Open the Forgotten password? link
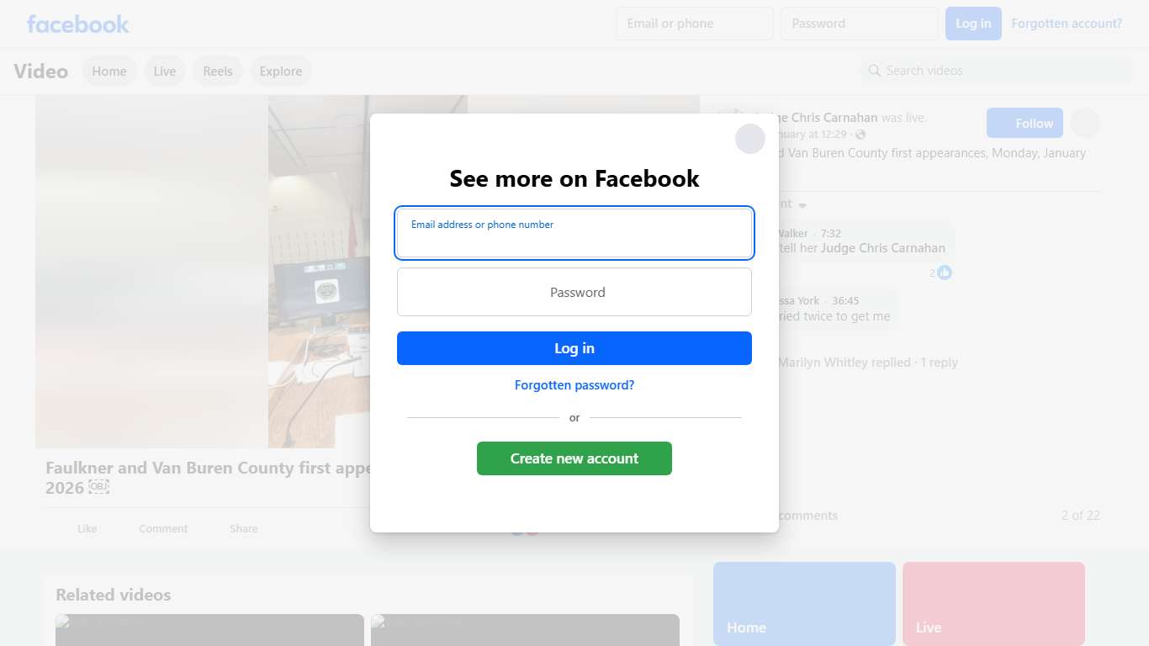 click(x=574, y=385)
